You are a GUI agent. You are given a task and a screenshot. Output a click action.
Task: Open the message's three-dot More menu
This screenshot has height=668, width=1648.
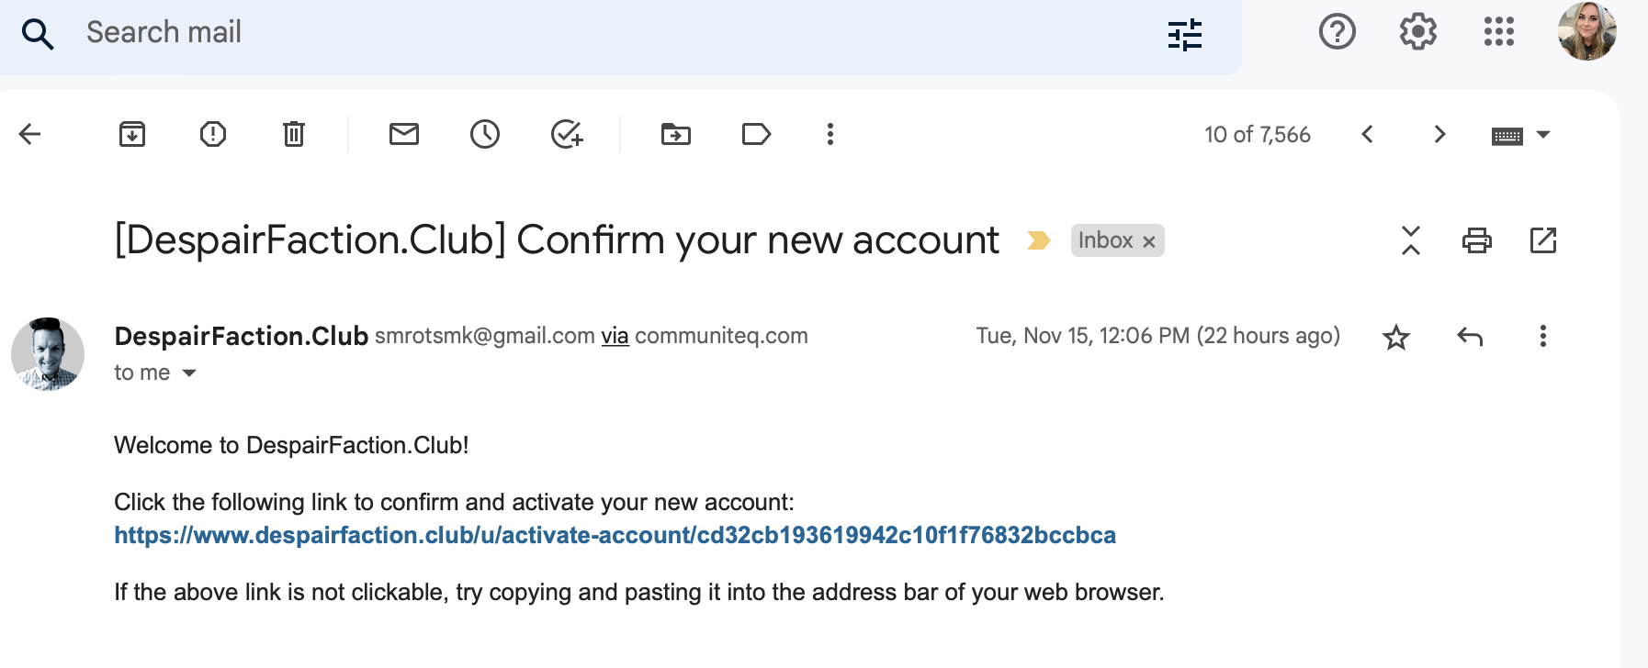[x=1543, y=336]
